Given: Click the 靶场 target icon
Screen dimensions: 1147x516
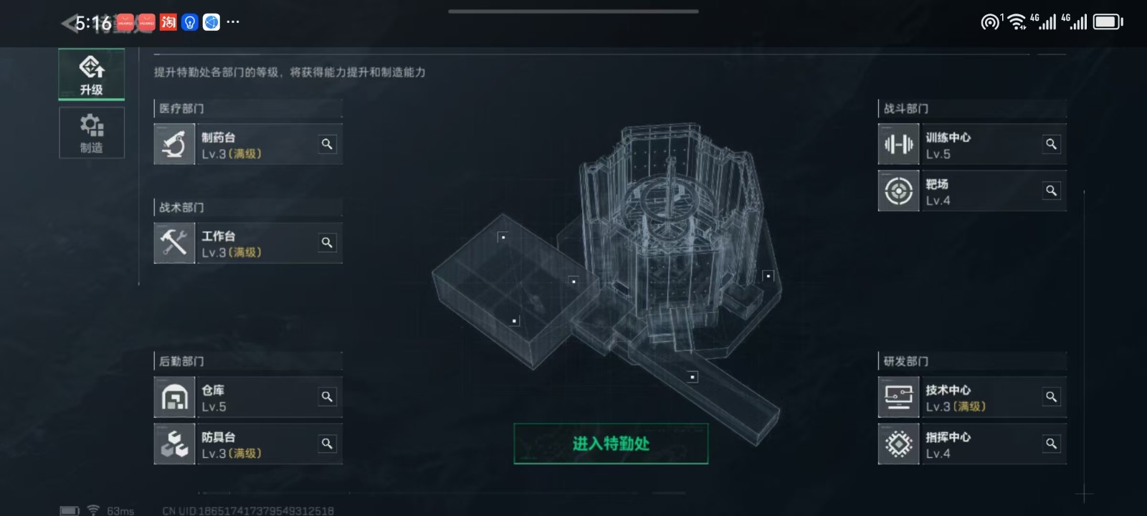Looking at the screenshot, I should click(x=898, y=191).
